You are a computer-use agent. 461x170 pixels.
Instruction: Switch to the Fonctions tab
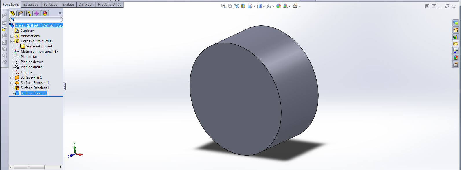pyautogui.click(x=11, y=5)
